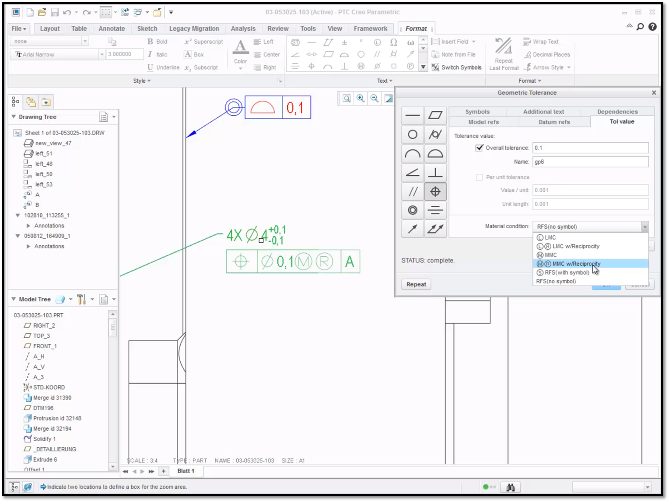Collapse the 102810_113255_1 tree node

pos(18,216)
